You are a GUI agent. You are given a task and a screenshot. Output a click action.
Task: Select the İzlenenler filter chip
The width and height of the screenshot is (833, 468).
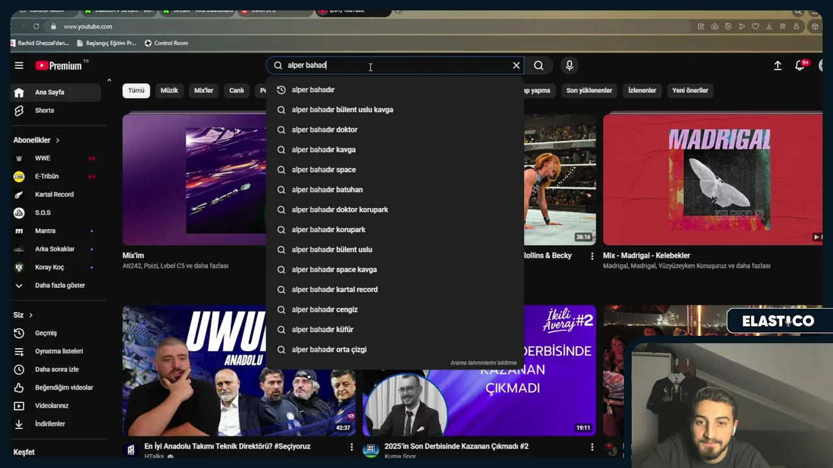[x=642, y=90]
